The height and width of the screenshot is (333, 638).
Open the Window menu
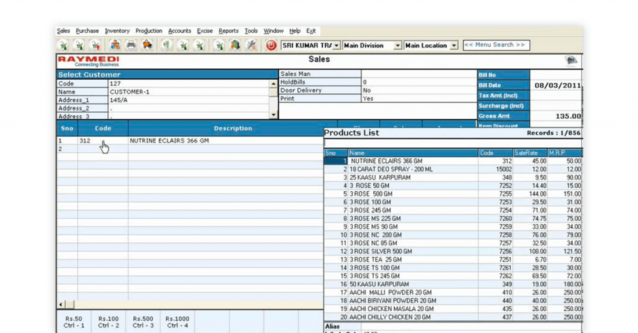(x=274, y=31)
